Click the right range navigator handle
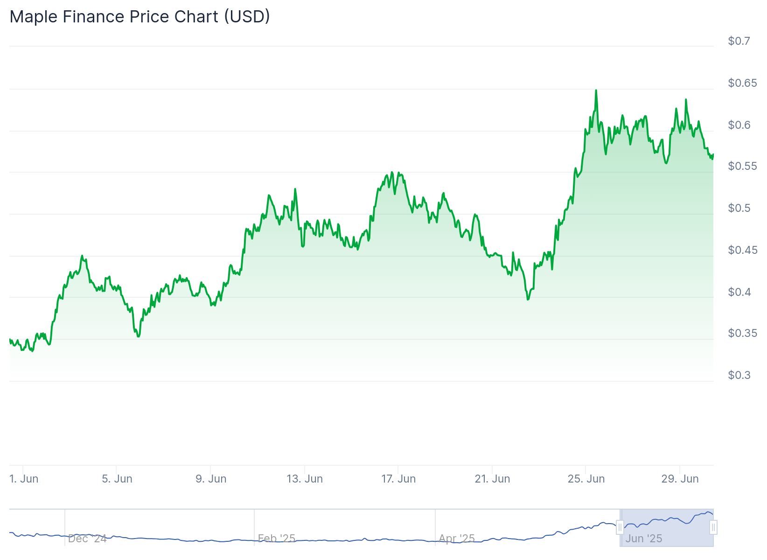The height and width of the screenshot is (560, 767). pos(713,528)
